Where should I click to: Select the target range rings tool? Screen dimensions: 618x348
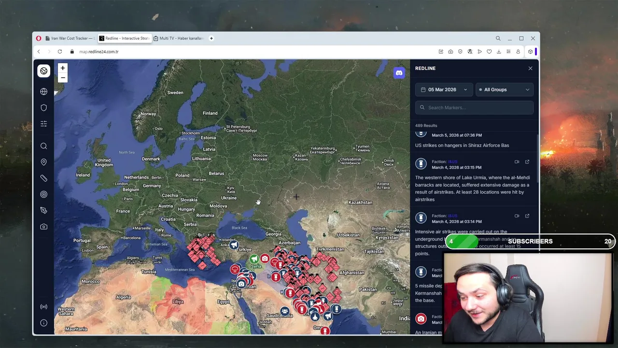[x=43, y=194]
